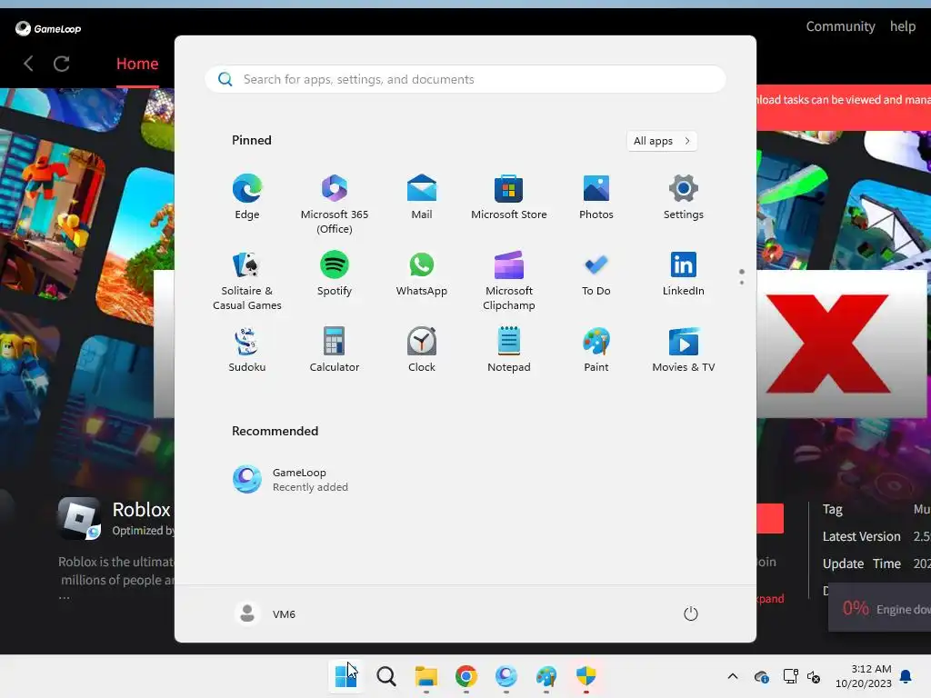The image size is (931, 698).
Task: Open File Explorer from taskbar
Action: 425,676
